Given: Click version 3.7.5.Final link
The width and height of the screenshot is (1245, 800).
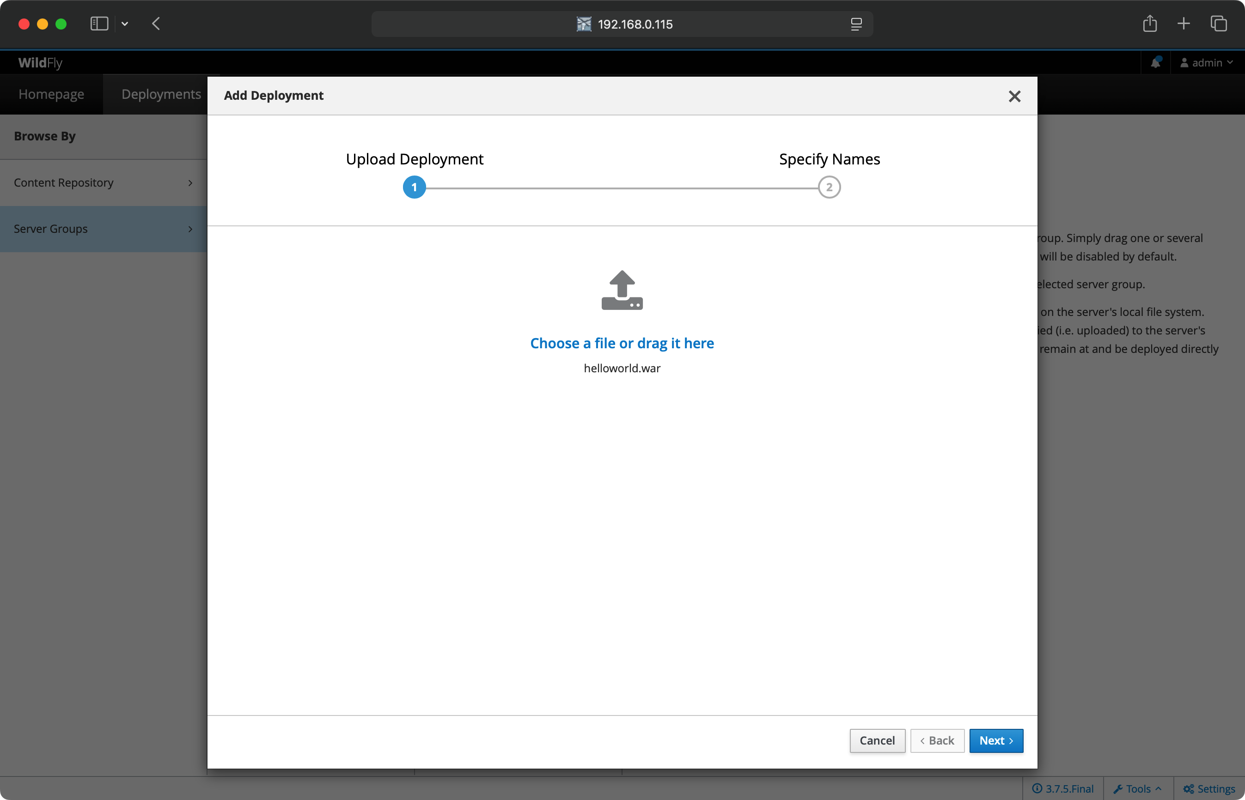Looking at the screenshot, I should pos(1062,788).
